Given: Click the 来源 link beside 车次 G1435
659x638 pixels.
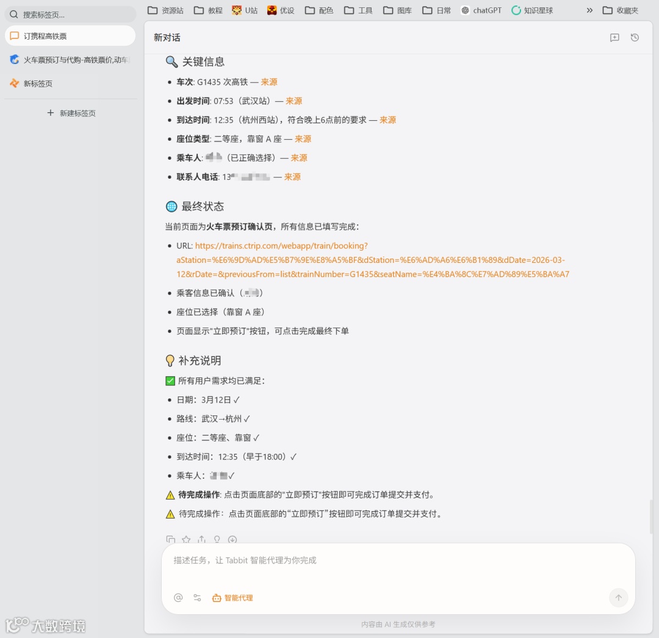Looking at the screenshot, I should (x=269, y=82).
